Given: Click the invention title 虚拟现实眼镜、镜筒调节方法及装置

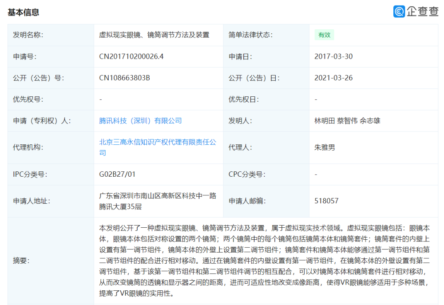Looking at the screenshot, I should [154, 35].
